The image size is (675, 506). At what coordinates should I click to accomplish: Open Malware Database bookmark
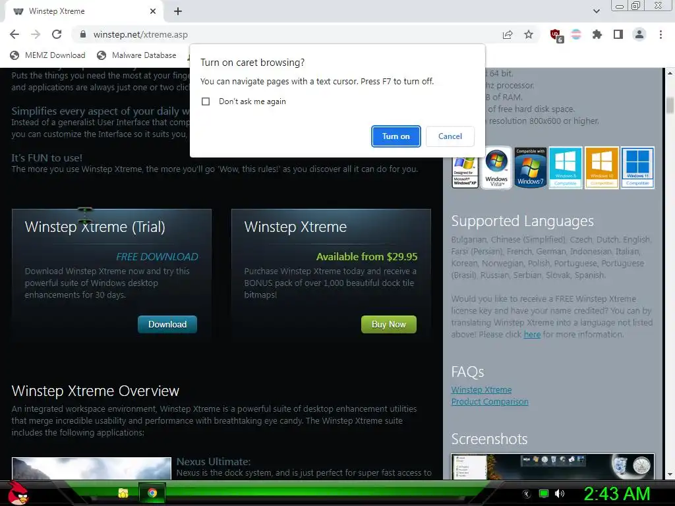click(136, 55)
